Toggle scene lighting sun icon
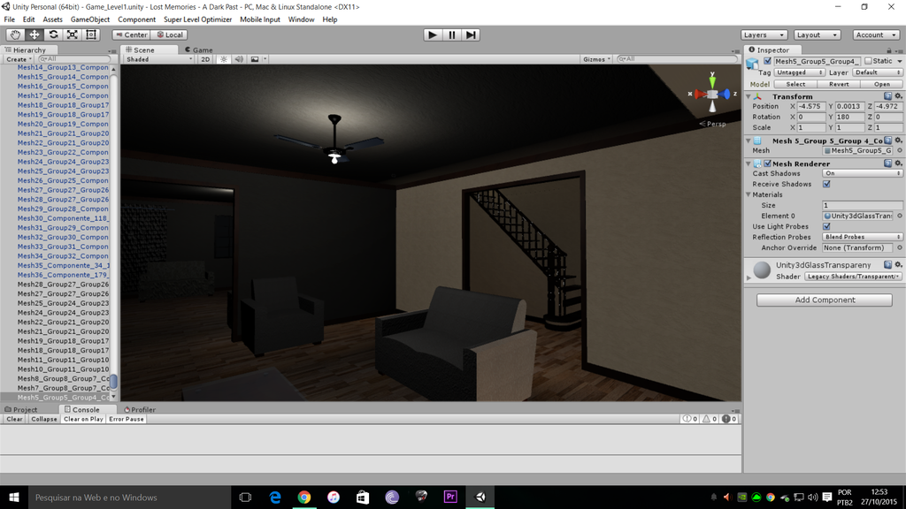906x509 pixels. click(x=224, y=59)
